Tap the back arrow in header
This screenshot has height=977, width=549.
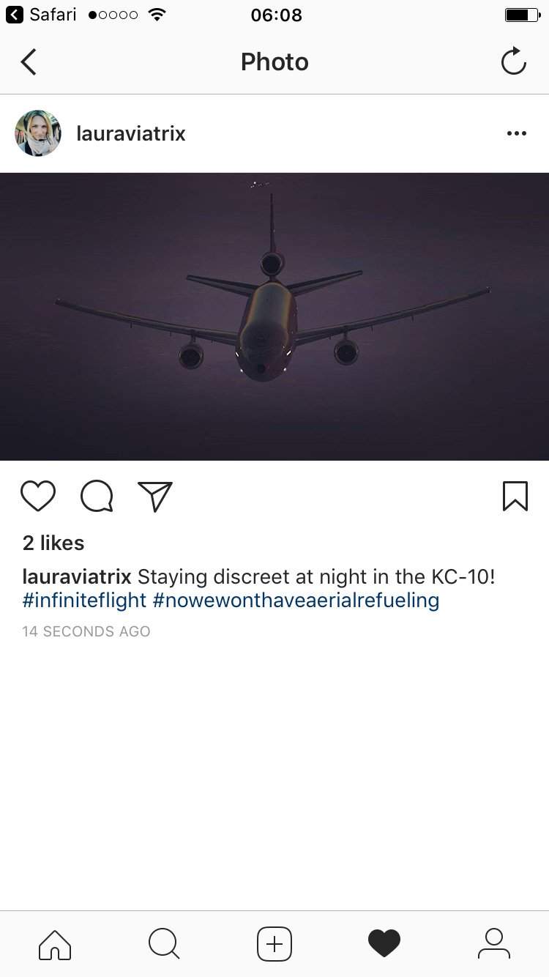[x=29, y=62]
